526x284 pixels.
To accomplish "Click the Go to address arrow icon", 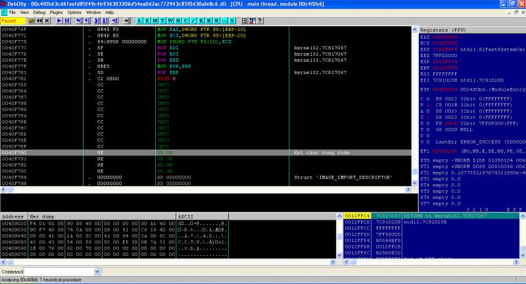I will 127,21.
